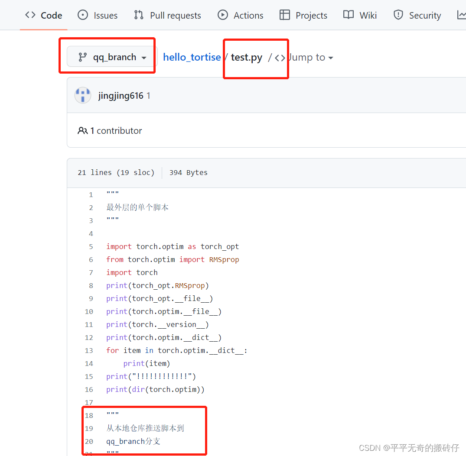
Task: Click the jingjing616 avatar image
Action: click(x=83, y=95)
